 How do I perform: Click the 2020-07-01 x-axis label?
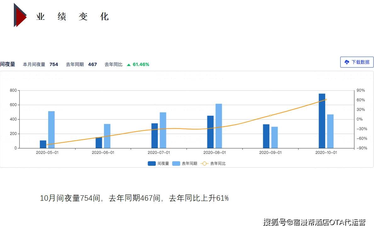(159, 153)
